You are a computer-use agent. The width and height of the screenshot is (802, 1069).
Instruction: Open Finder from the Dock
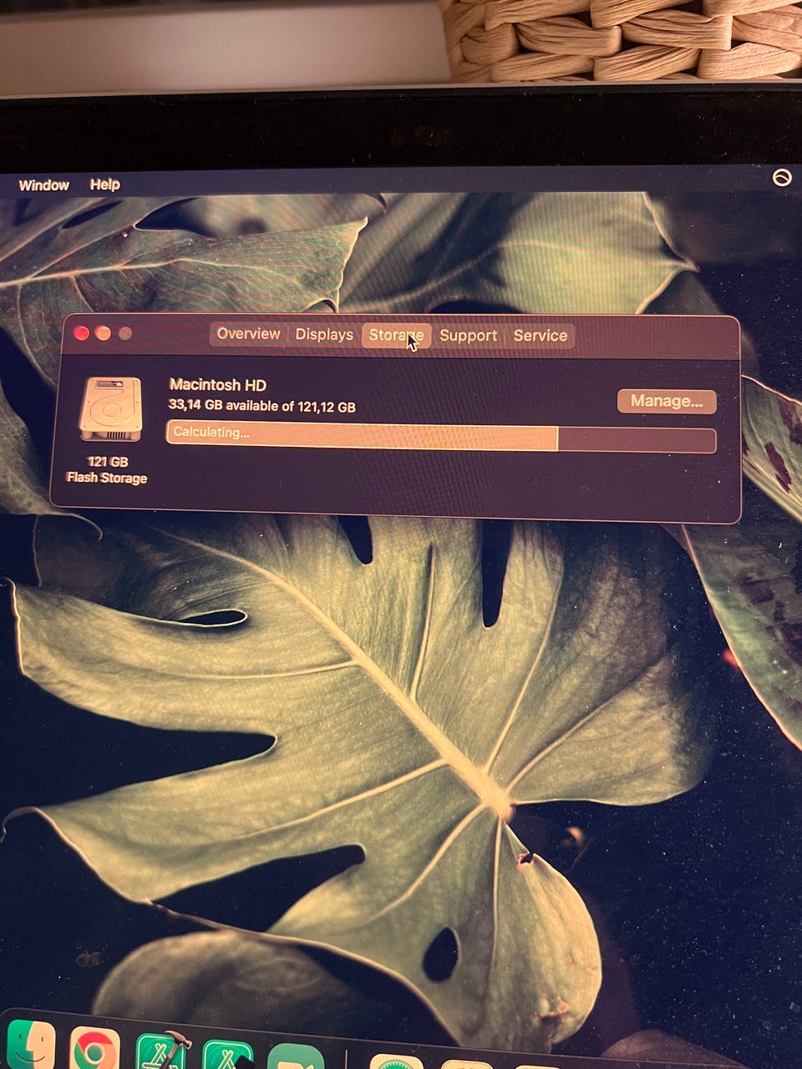(x=31, y=1045)
